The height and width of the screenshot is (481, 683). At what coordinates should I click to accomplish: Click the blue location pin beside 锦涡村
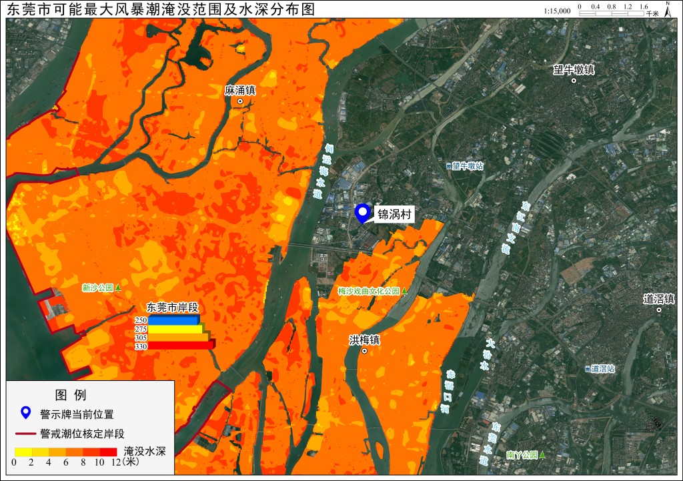coord(362,213)
